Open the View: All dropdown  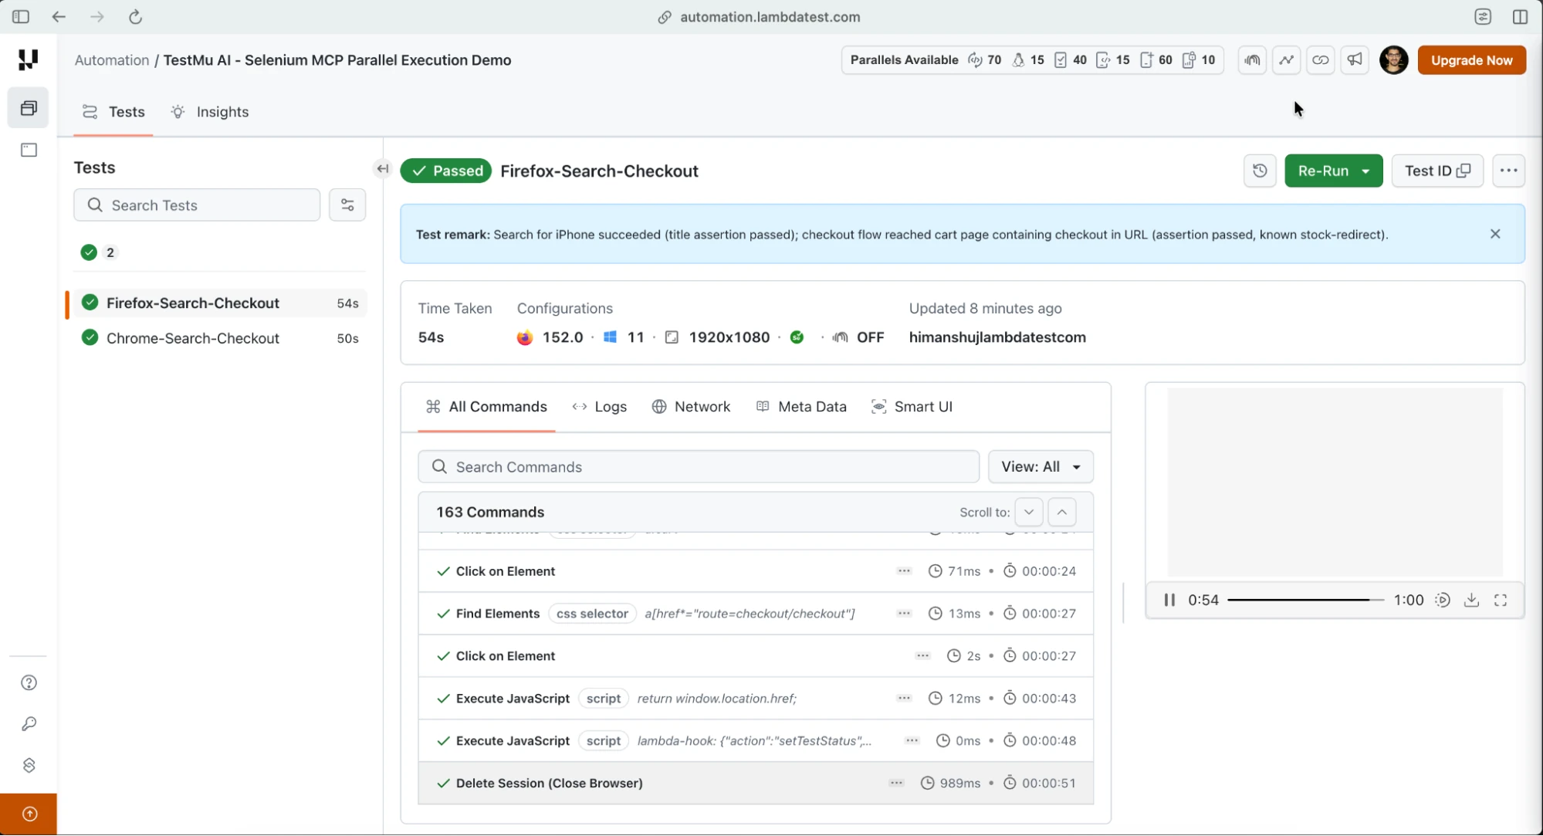point(1041,467)
